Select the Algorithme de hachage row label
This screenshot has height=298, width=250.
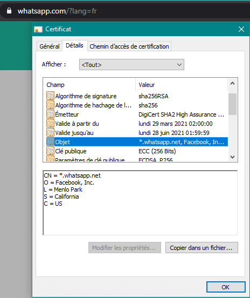pyautogui.click(x=93, y=105)
